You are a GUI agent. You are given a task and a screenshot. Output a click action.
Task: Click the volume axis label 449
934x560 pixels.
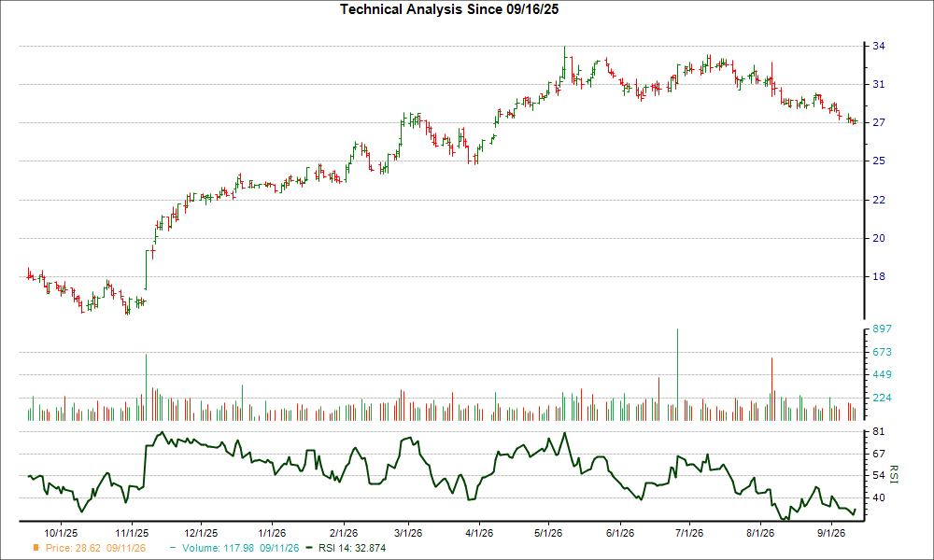883,375
